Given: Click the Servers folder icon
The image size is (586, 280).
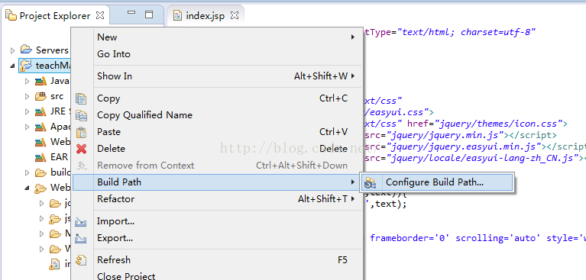Looking at the screenshot, I should 26,50.
